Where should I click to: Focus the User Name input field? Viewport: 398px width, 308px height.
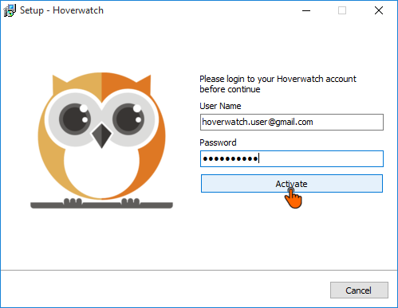292,122
